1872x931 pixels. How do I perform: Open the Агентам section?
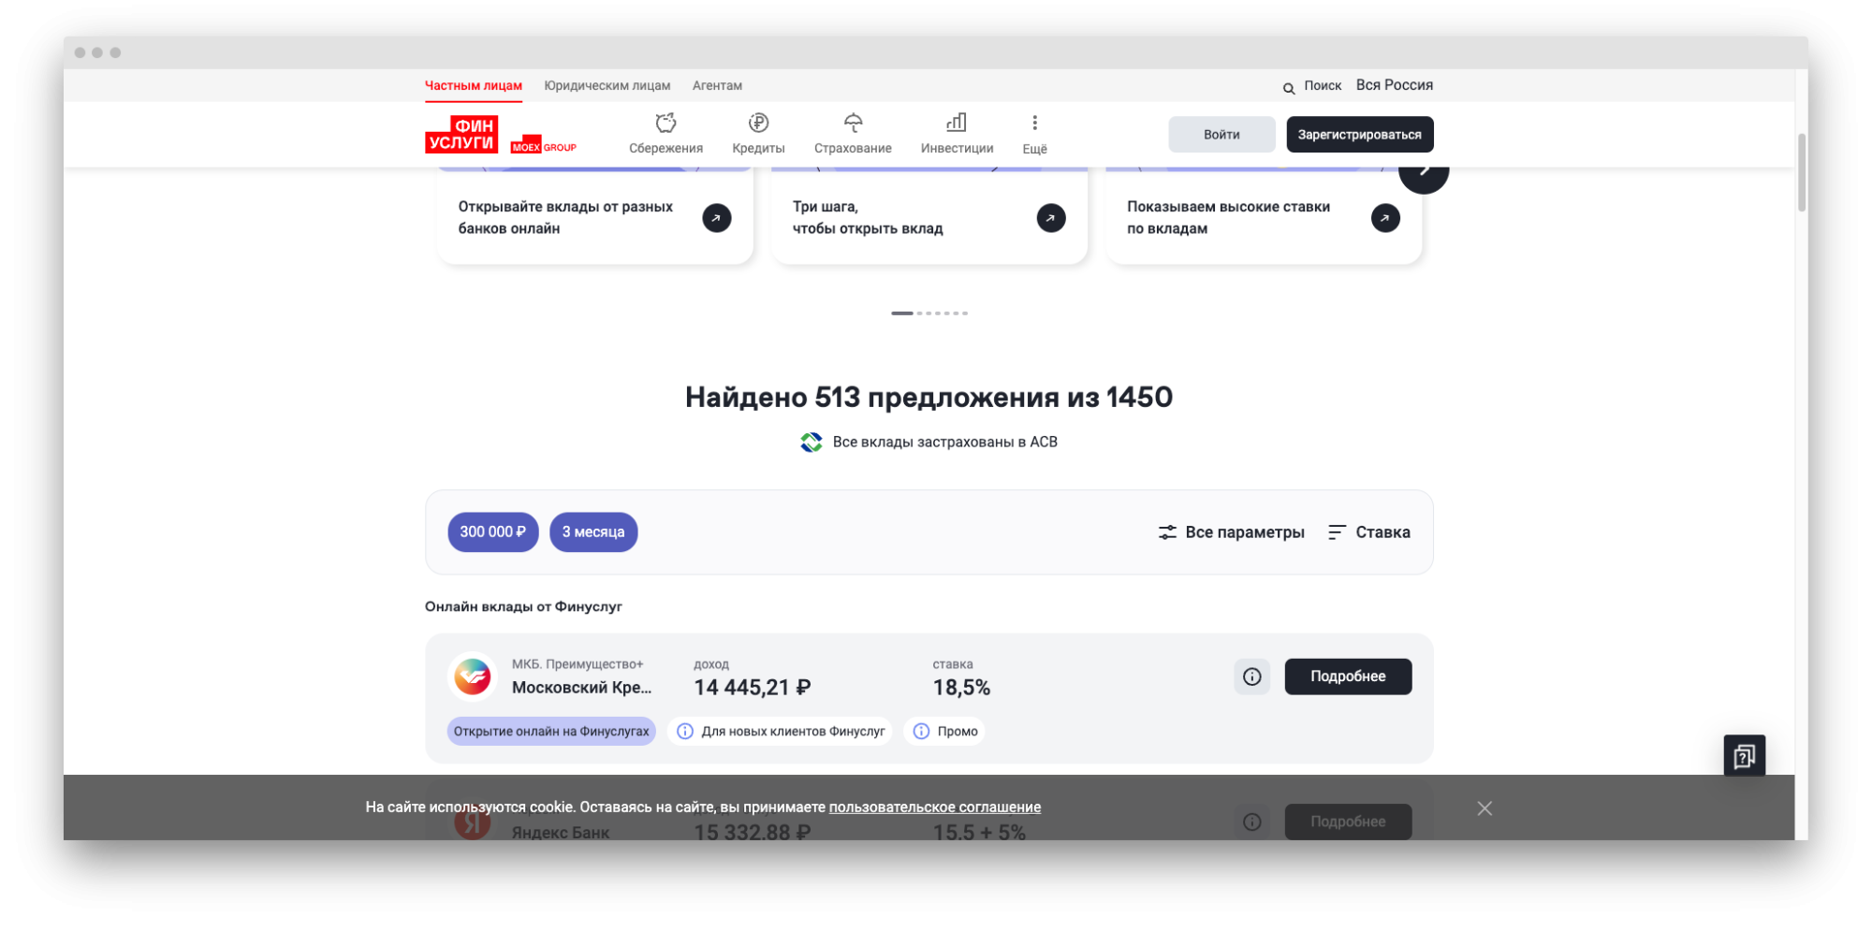click(x=717, y=85)
